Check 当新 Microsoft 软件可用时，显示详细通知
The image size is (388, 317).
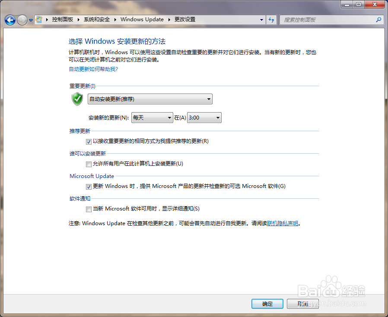click(x=89, y=208)
